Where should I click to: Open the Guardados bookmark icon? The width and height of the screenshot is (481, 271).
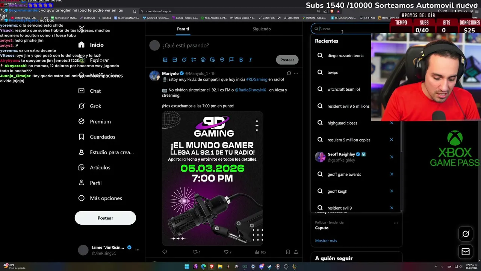tap(81, 137)
